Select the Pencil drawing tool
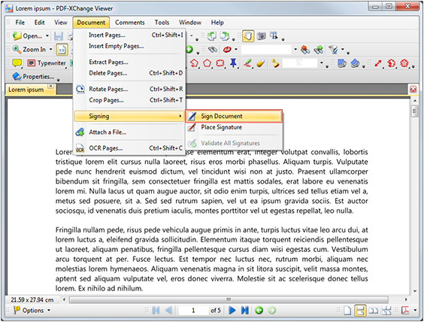This screenshot has width=424, height=322. click(247, 63)
